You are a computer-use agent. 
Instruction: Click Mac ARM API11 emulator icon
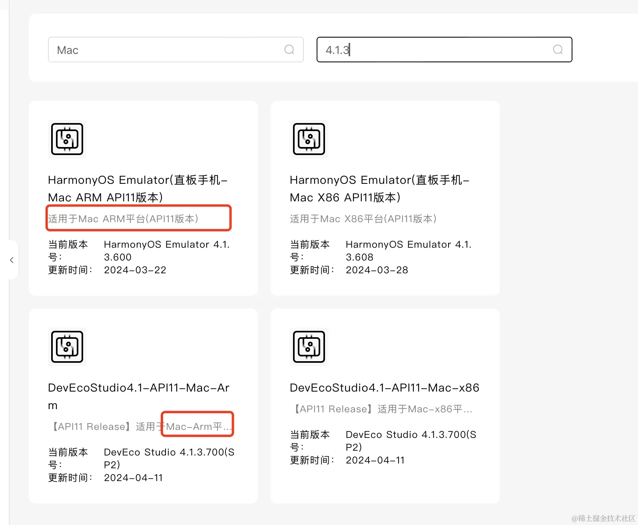pyautogui.click(x=67, y=139)
